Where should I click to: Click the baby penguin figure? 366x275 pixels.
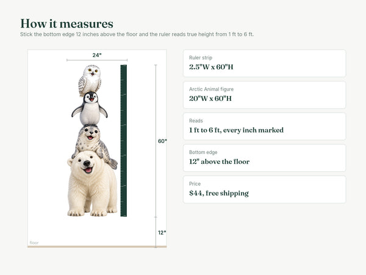90,108
